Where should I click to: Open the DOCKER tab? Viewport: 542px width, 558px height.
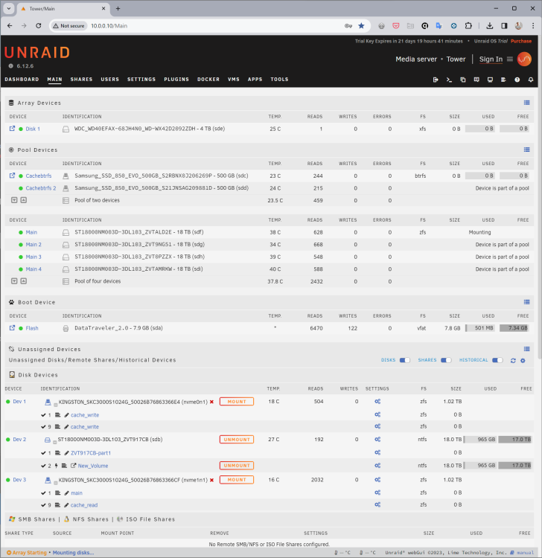[x=208, y=80]
